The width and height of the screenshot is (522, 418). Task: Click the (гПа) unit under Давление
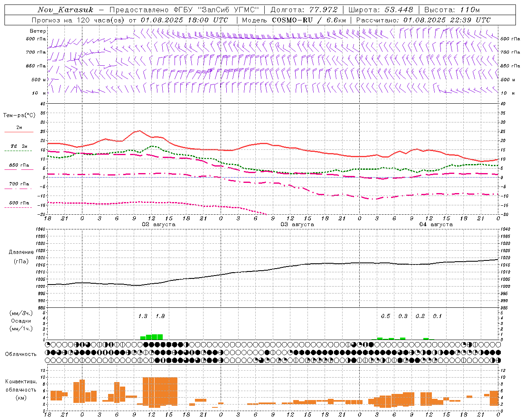click(x=21, y=262)
